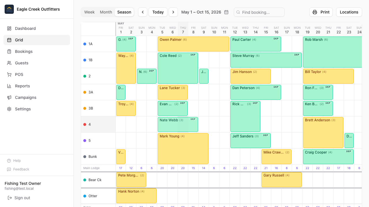369x207 pixels.
Task: Select the Season tab
Action: [x=124, y=12]
